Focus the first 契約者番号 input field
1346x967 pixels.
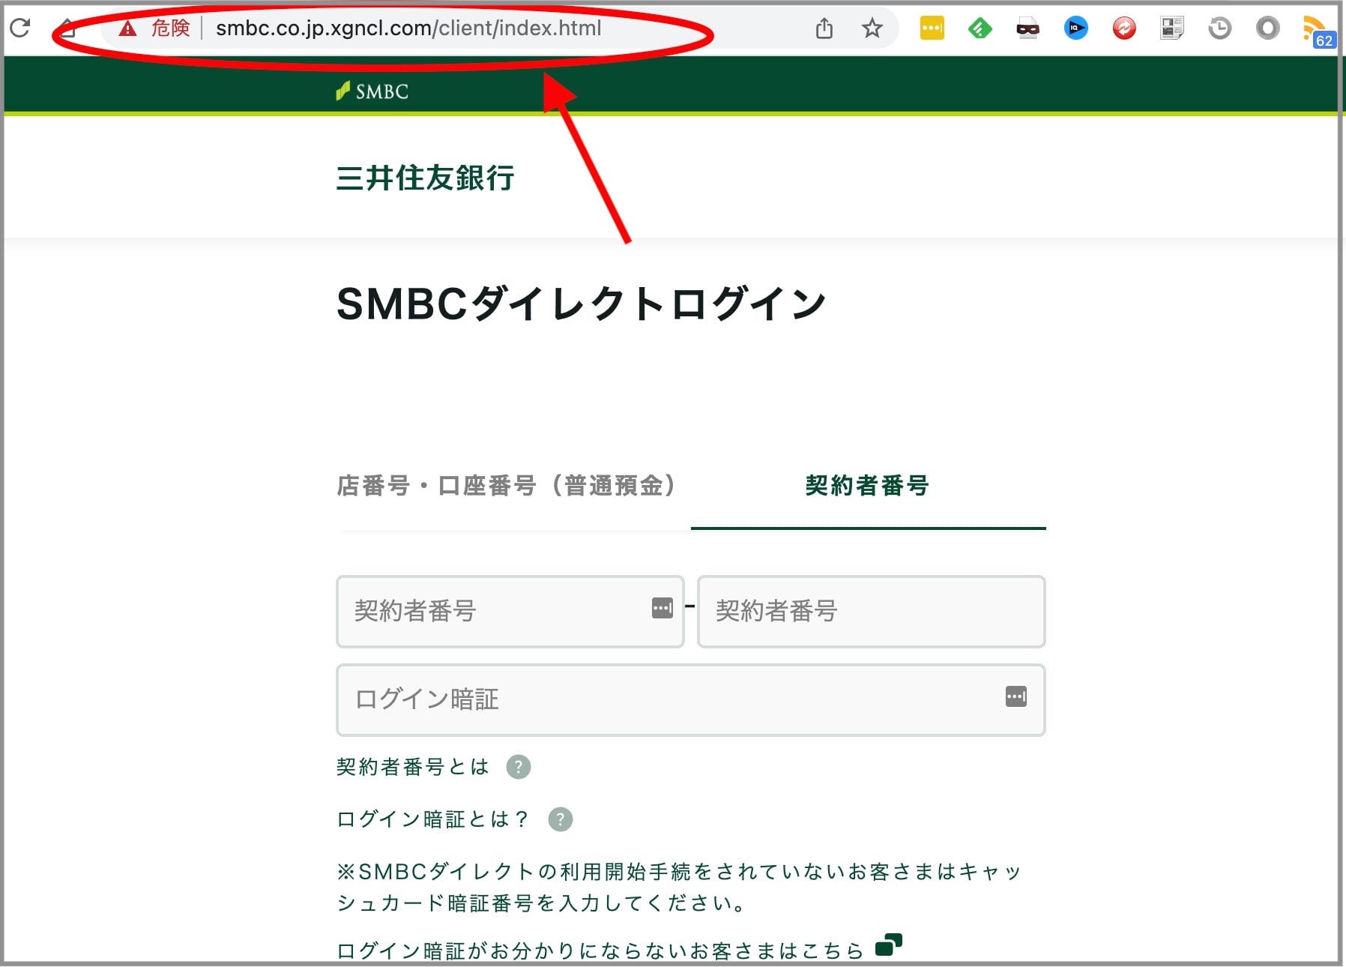click(x=510, y=611)
